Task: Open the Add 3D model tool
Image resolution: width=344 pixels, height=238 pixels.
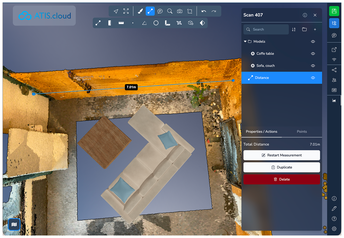Action: [191, 23]
